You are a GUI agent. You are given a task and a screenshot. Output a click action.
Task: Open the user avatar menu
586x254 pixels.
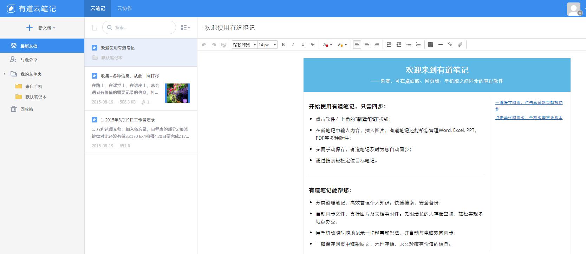coord(574,9)
